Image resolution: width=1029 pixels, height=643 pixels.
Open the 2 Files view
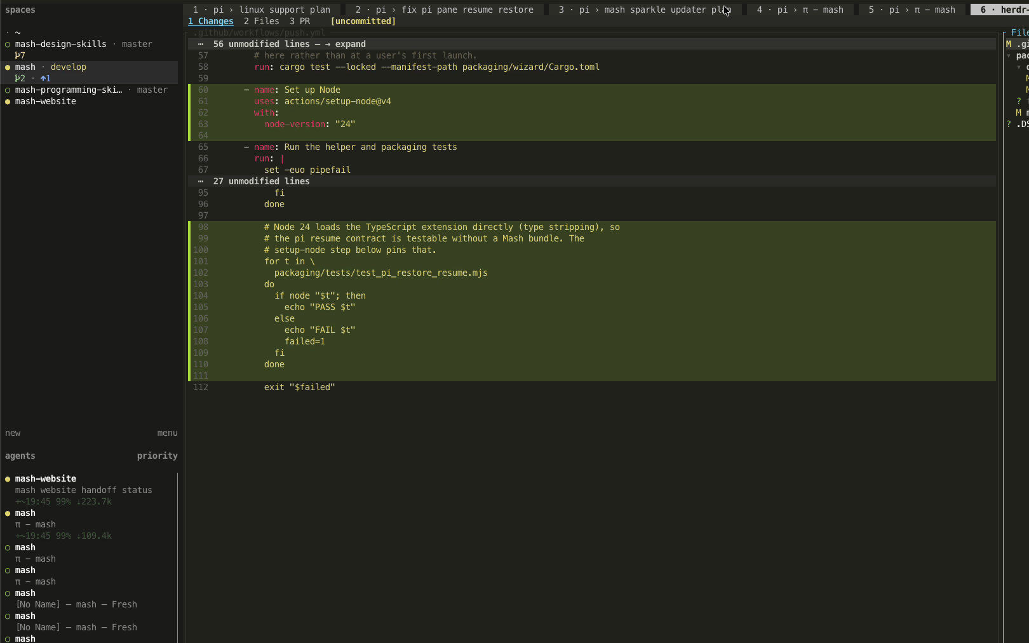[261, 22]
